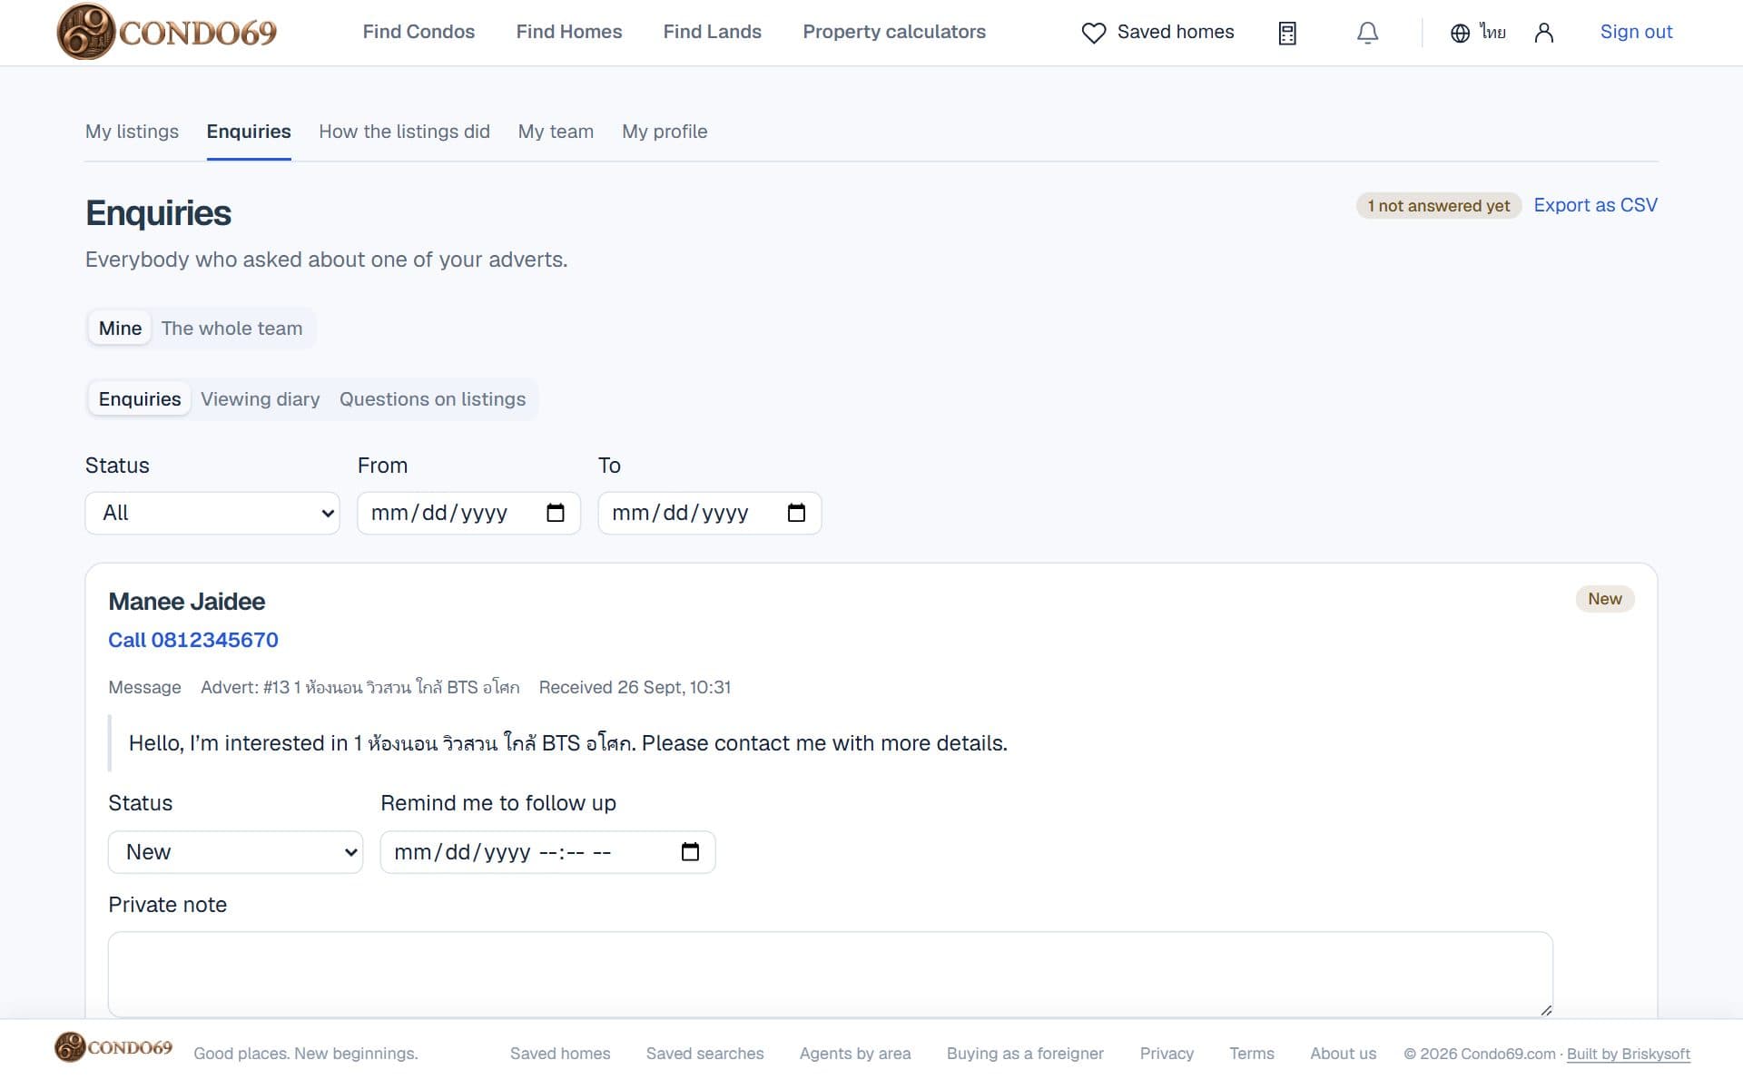The width and height of the screenshot is (1743, 1089).
Task: Open the calculator icon in header
Action: [1287, 33]
